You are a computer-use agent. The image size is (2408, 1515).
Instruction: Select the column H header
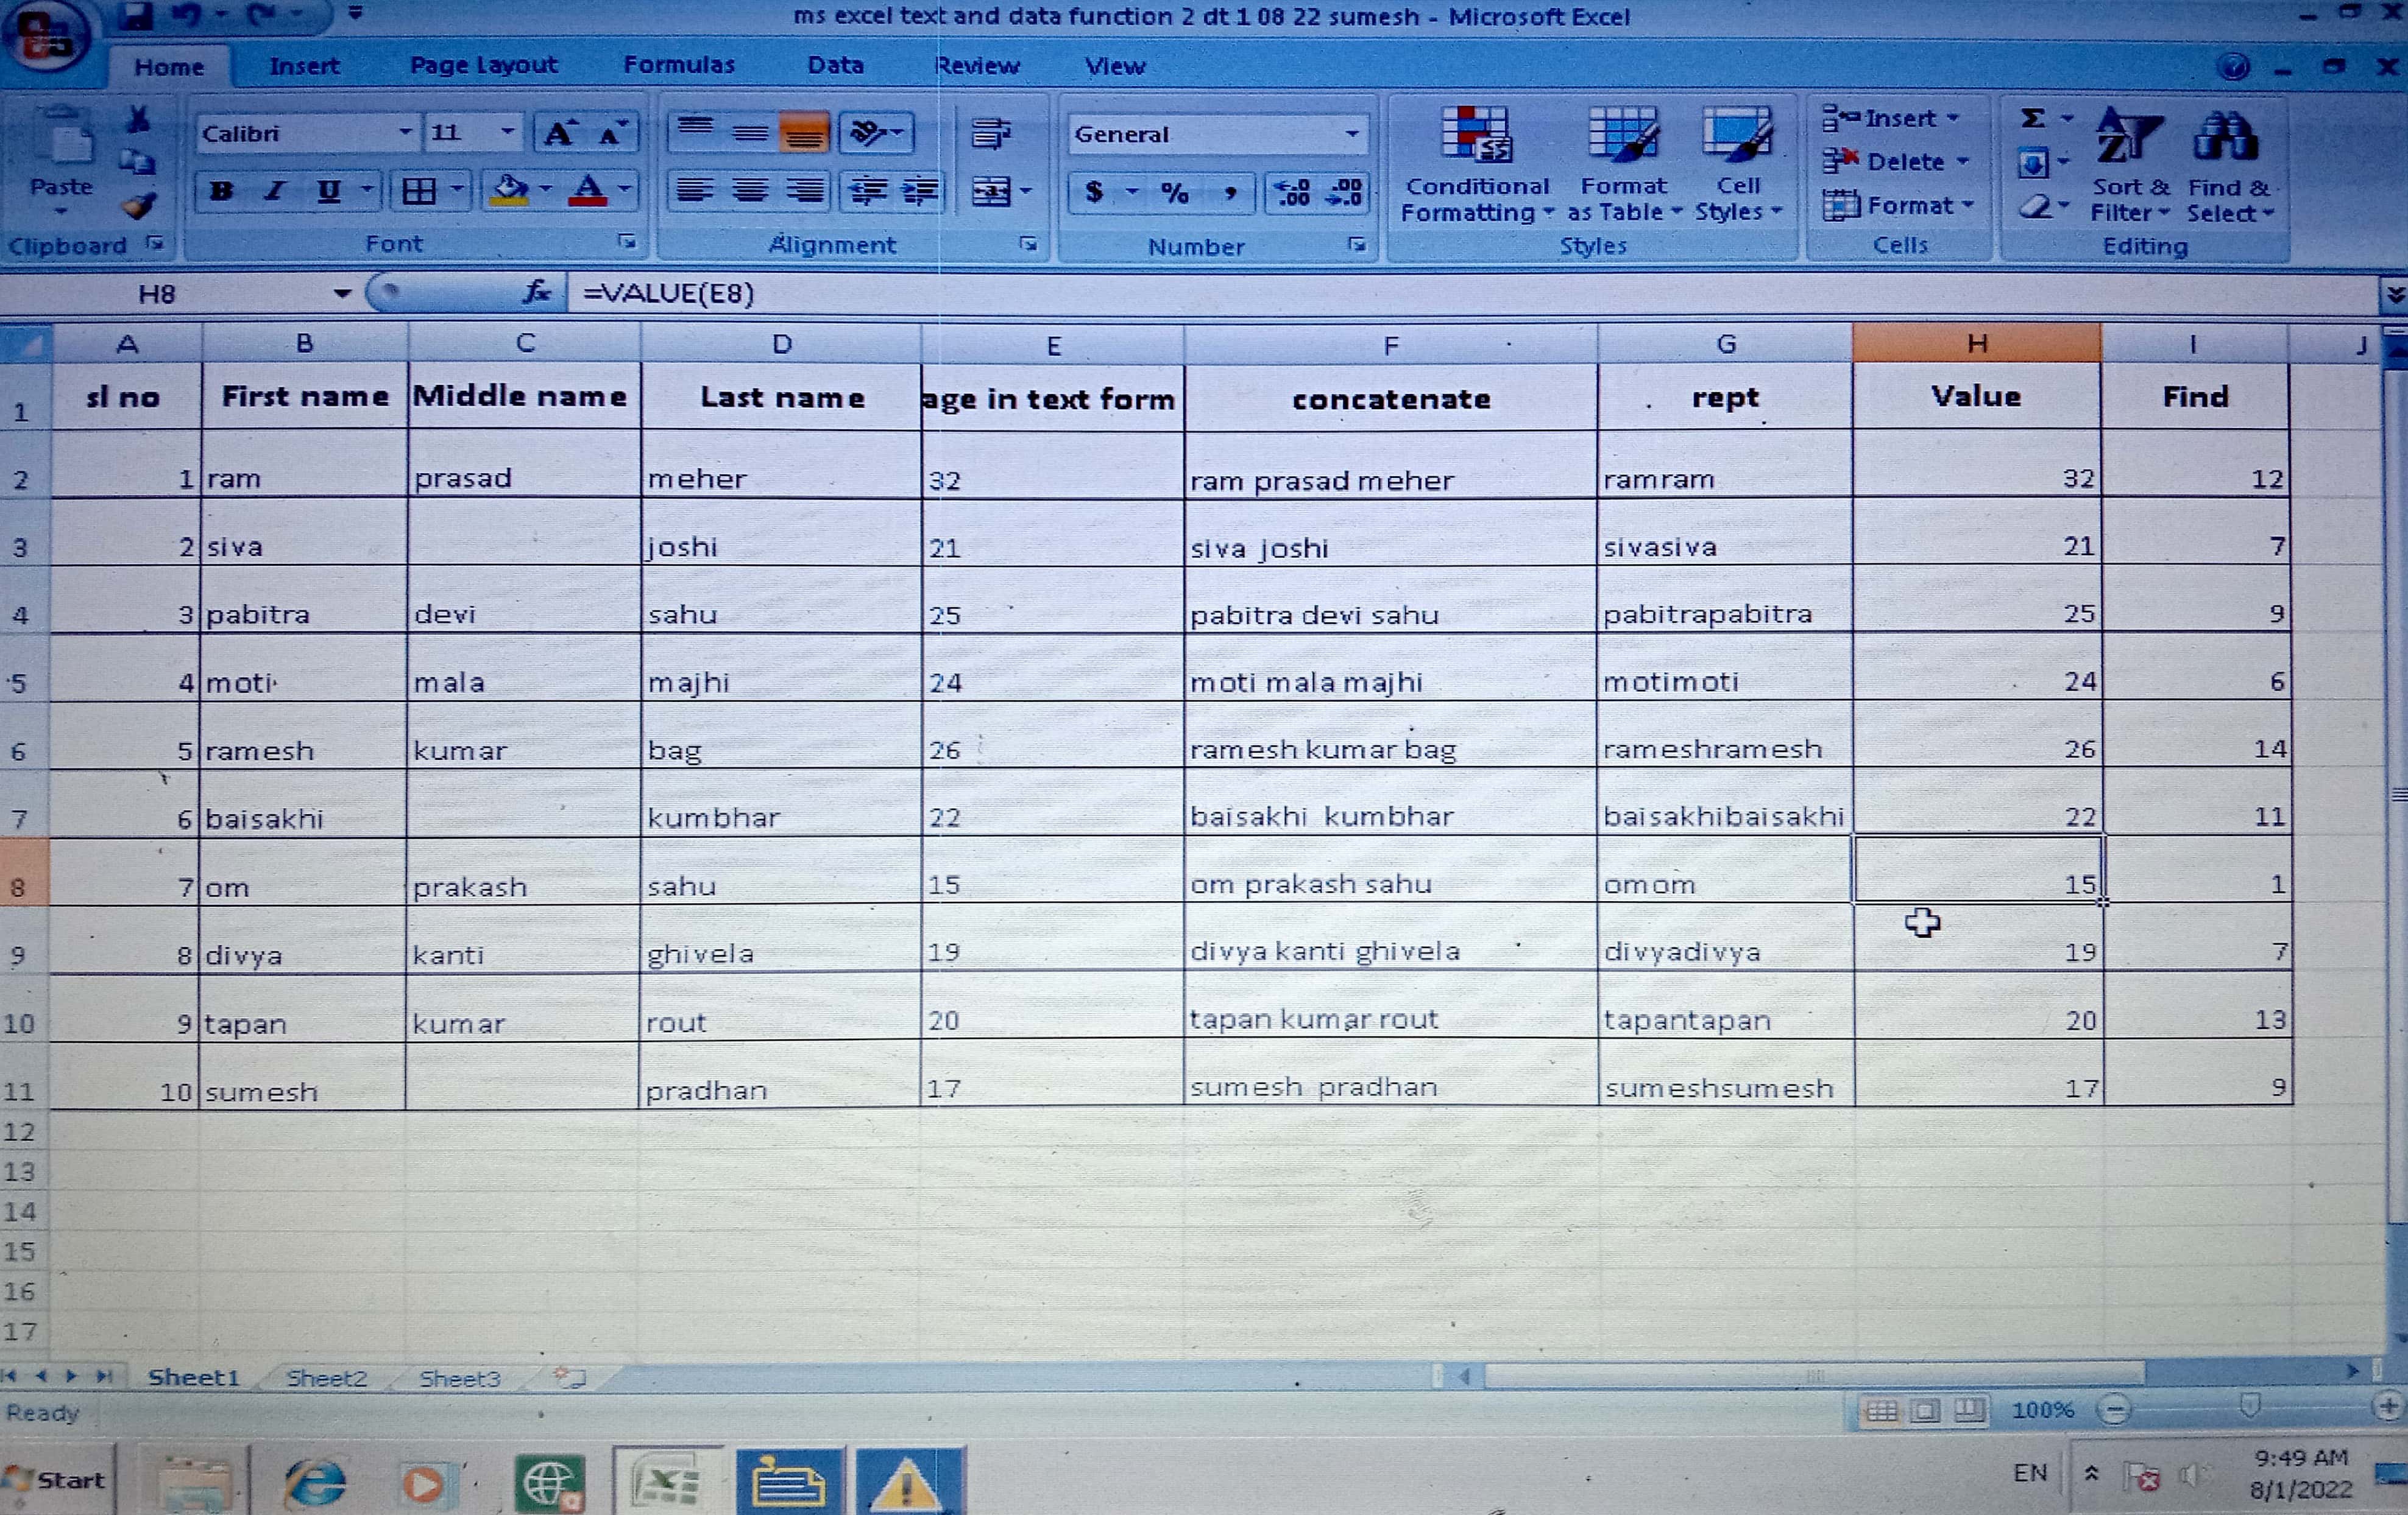[1976, 344]
